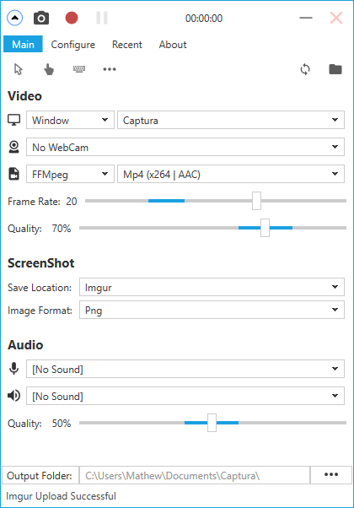Take a screenshot with the camera icon
The height and width of the screenshot is (508, 354).
pyautogui.click(x=41, y=19)
